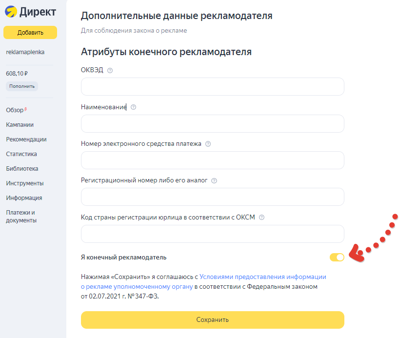This screenshot has height=338, width=399.
Task: Open Платежи и документы section
Action: pyautogui.click(x=21, y=216)
